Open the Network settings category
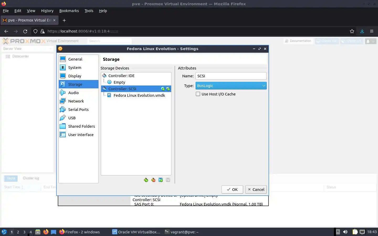The width and height of the screenshot is (378, 236). click(78, 101)
